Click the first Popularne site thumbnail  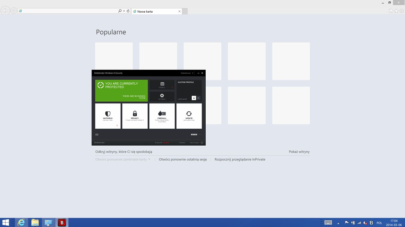click(114, 61)
